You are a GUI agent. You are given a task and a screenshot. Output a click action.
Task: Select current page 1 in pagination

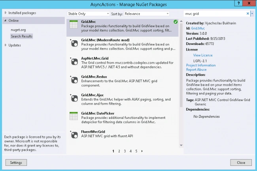(113, 151)
